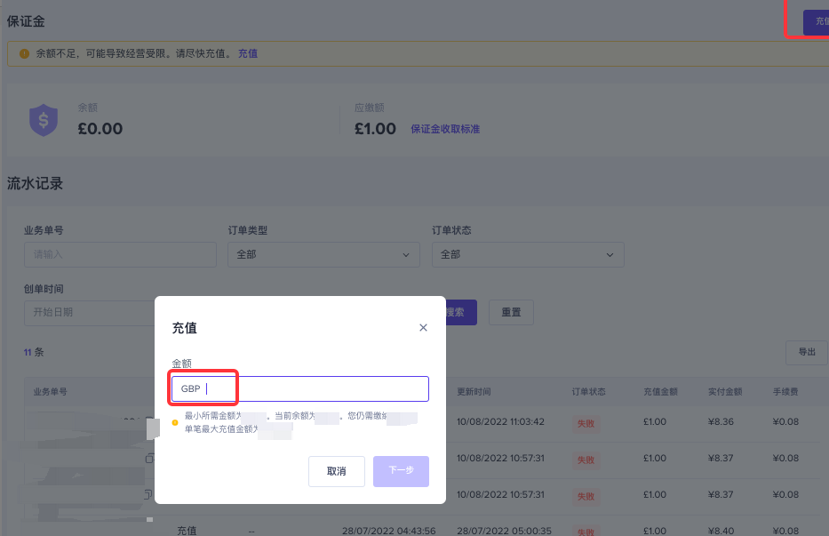Click the copy icon next to the second order row
Screen dimensions: 829x536
(x=148, y=459)
